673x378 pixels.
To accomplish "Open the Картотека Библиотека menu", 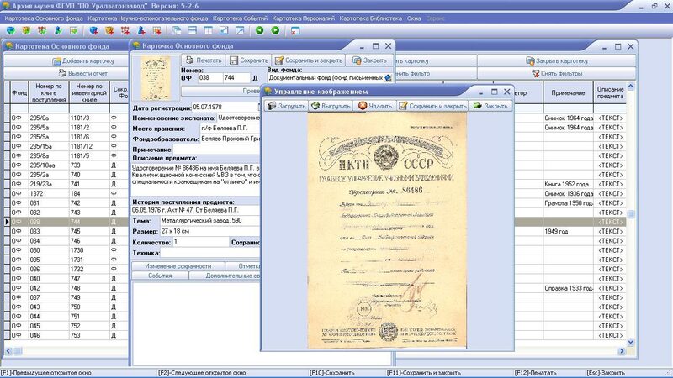I will [x=370, y=18].
